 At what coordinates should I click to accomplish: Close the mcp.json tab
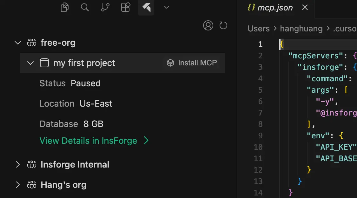click(305, 8)
